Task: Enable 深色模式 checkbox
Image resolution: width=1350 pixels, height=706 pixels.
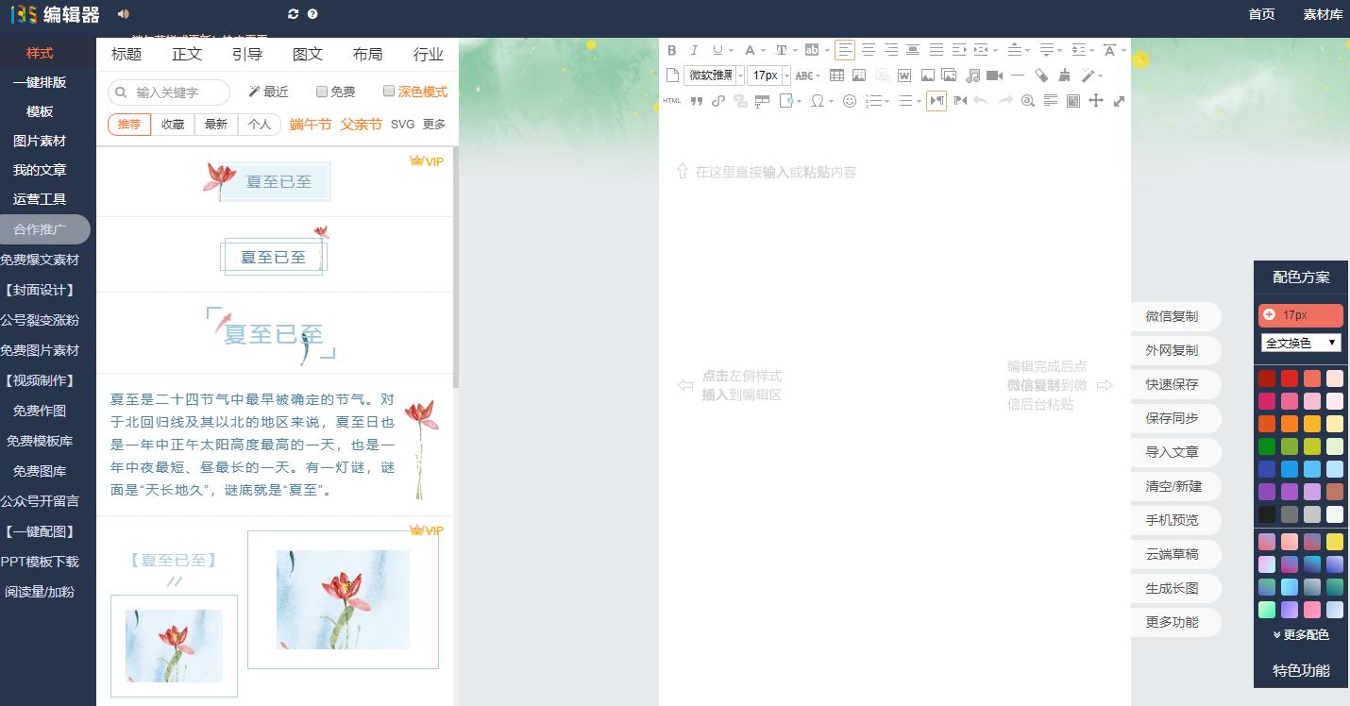Action: point(388,91)
